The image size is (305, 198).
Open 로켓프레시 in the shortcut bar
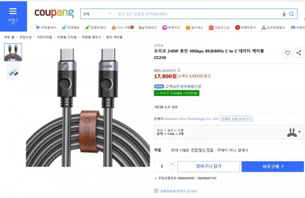pos(95,27)
